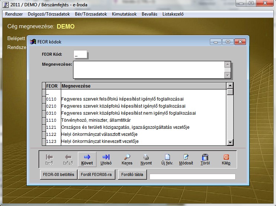The image size is (276, 206).
Task: Open the Kimutatások menu
Action: point(124,14)
